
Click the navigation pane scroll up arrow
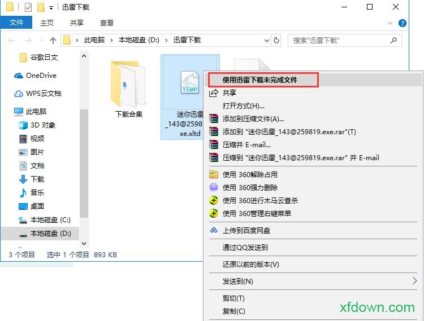84,56
